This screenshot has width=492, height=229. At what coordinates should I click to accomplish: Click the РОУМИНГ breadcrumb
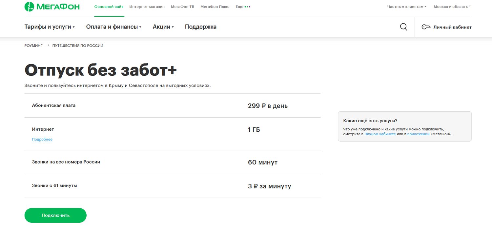pos(33,46)
